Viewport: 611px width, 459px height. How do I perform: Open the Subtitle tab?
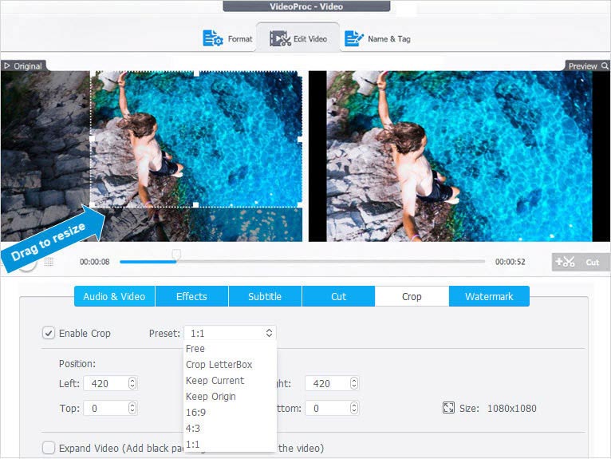(265, 296)
